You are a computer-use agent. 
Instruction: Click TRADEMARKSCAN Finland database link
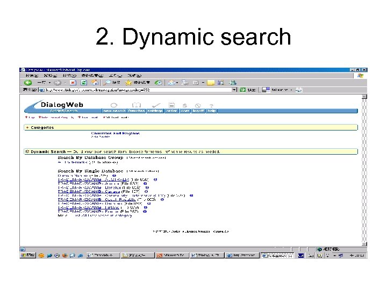(x=89, y=208)
